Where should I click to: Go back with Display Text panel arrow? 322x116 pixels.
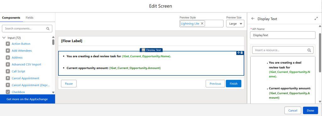(x=253, y=19)
